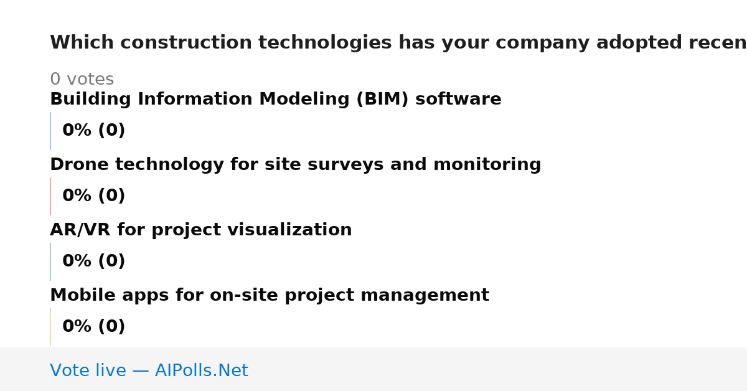Click the AR/VR 0% (0) result
This screenshot has width=747, height=391.
(x=94, y=261)
